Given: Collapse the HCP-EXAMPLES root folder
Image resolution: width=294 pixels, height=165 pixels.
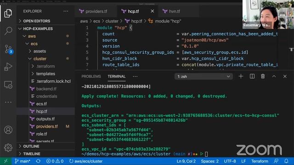Looking at the screenshot, I should [x=46, y=28].
